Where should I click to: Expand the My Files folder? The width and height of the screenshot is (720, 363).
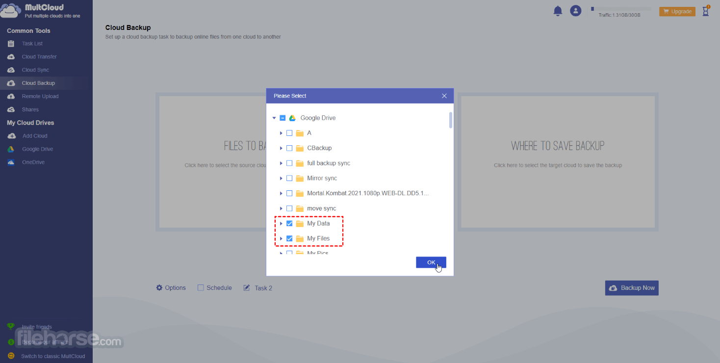coord(281,239)
